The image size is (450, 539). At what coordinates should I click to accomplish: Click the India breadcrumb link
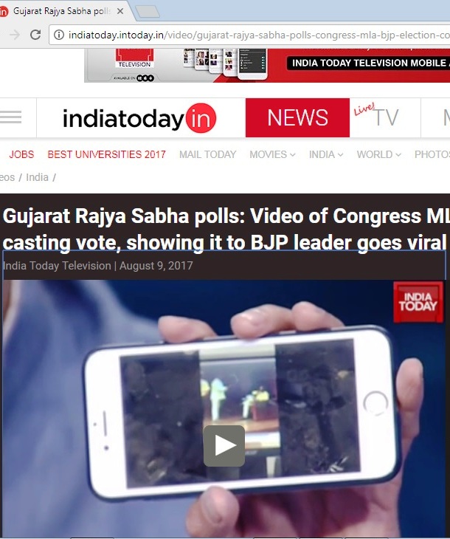coord(37,177)
